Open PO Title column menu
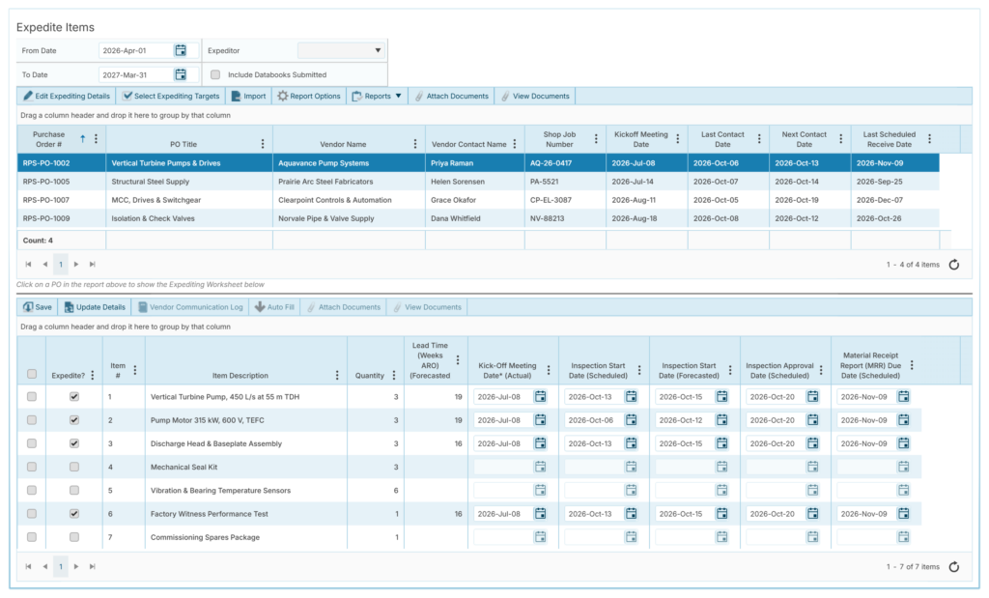Screen dimensions: 989x598 pos(263,144)
